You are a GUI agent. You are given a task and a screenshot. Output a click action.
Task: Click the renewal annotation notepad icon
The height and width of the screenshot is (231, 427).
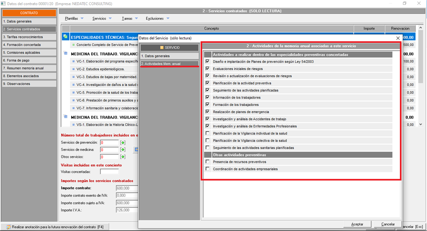8,227
